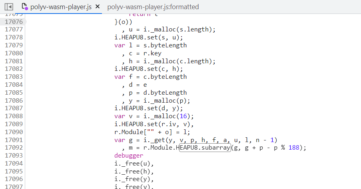Add breakpoint at line 17091
Image resolution: width=361 pixels, height=189 pixels.
14,140
